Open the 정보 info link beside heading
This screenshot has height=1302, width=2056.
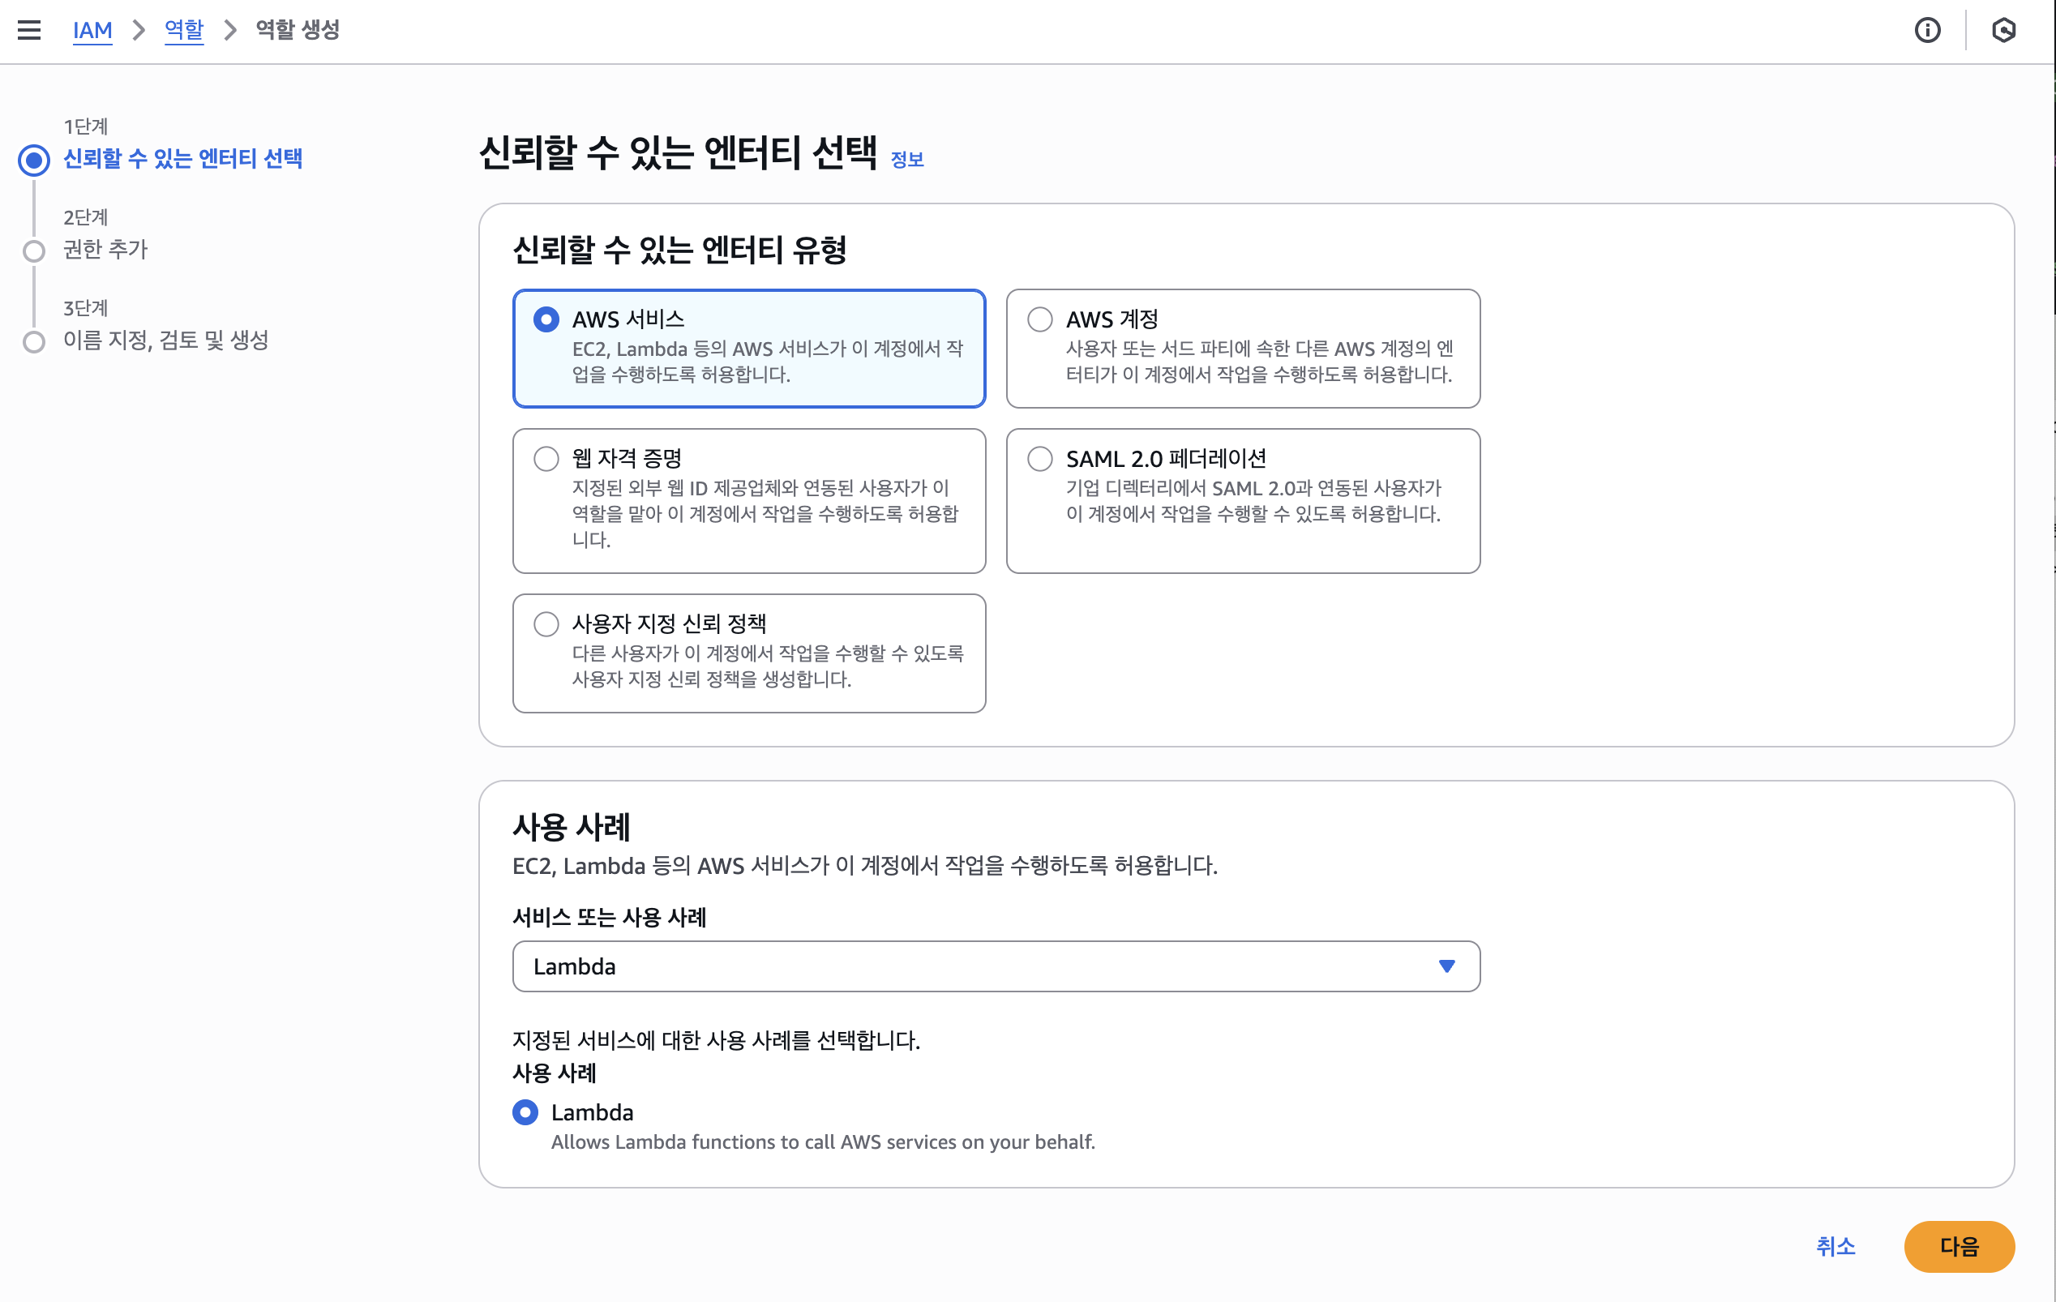906,160
